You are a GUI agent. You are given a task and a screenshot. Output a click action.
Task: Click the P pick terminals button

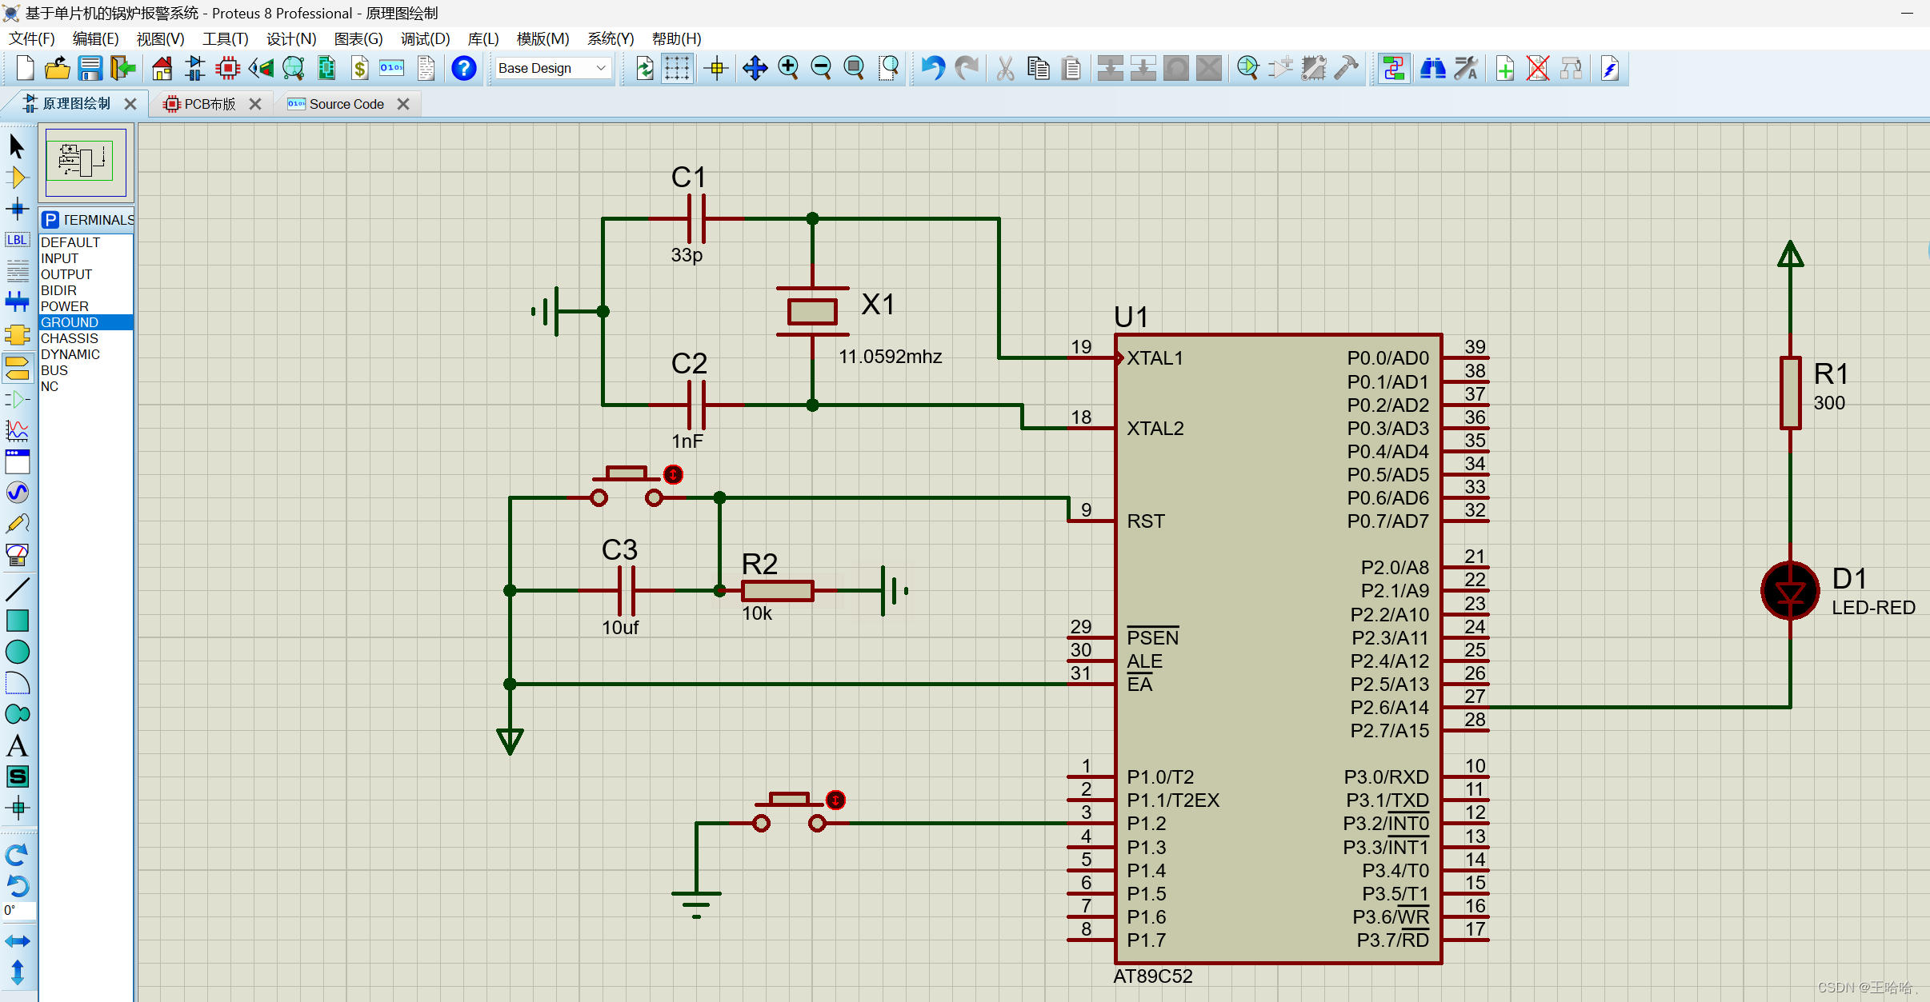click(50, 220)
